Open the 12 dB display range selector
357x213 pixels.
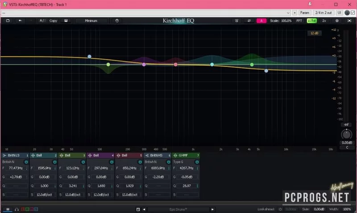point(315,33)
